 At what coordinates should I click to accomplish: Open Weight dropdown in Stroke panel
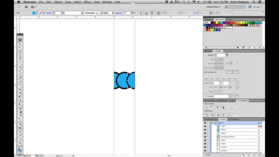(x=227, y=55)
